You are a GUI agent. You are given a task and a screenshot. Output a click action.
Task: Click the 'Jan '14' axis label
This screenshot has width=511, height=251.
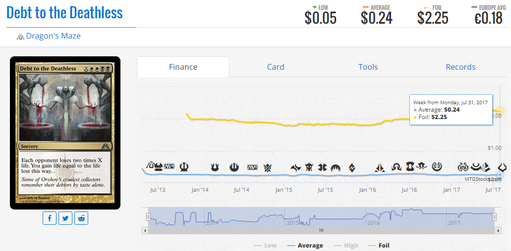click(200, 190)
